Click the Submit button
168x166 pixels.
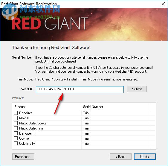pos(137,89)
